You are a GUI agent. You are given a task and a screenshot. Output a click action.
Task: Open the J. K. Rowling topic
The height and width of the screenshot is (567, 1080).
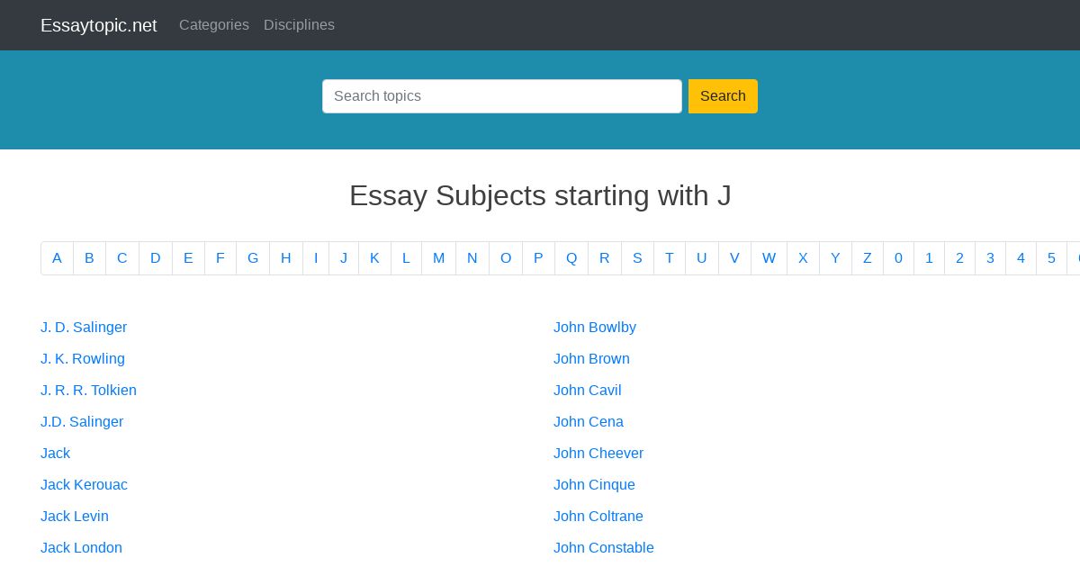click(83, 359)
